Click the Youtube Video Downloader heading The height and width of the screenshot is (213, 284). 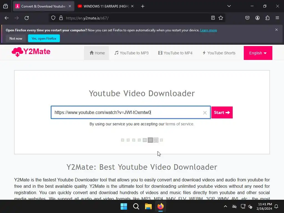click(x=142, y=93)
